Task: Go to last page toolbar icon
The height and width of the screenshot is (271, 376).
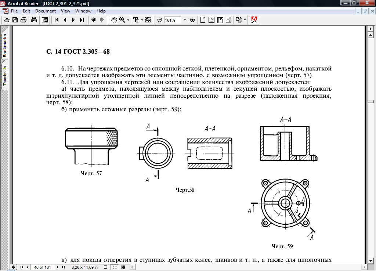Action: pyautogui.click(x=82, y=20)
